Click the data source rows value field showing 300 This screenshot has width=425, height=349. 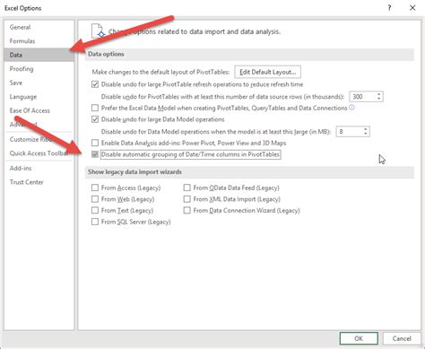click(361, 97)
